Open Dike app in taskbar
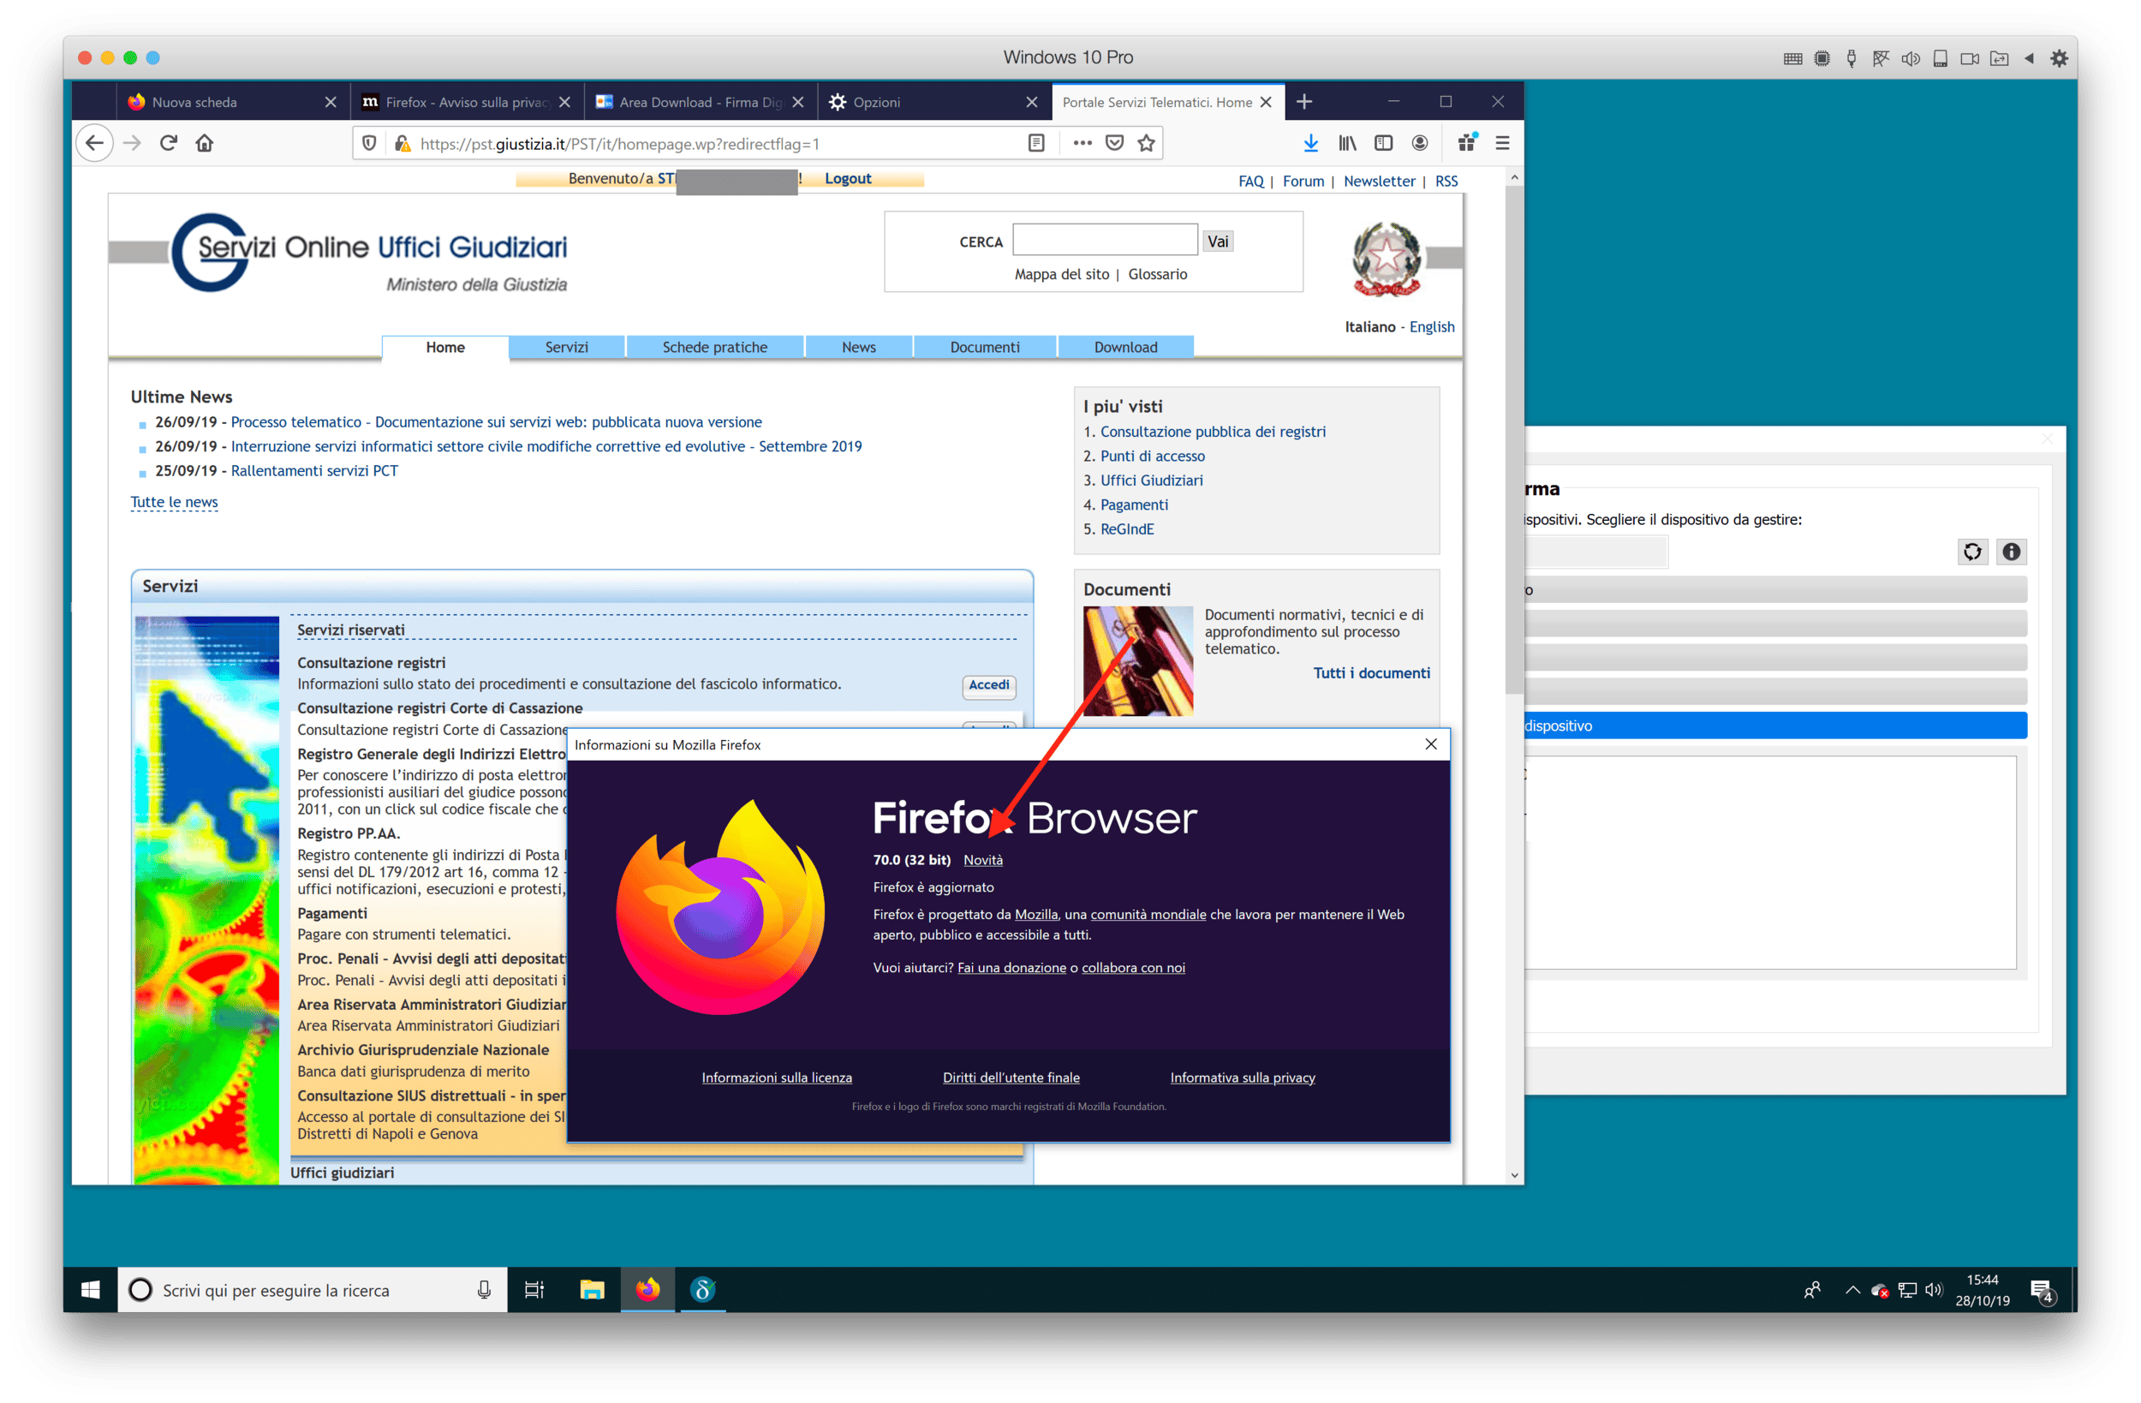 pos(702,1290)
